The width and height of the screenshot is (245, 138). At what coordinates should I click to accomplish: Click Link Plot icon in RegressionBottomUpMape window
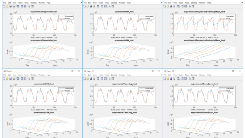178,6
